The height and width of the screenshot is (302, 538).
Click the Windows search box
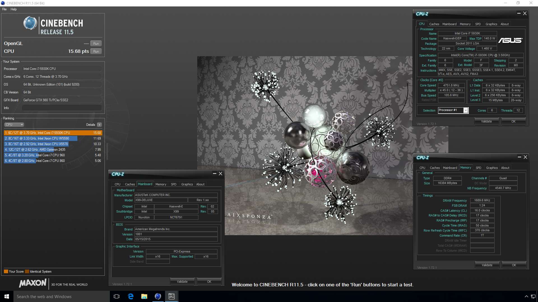pos(62,296)
